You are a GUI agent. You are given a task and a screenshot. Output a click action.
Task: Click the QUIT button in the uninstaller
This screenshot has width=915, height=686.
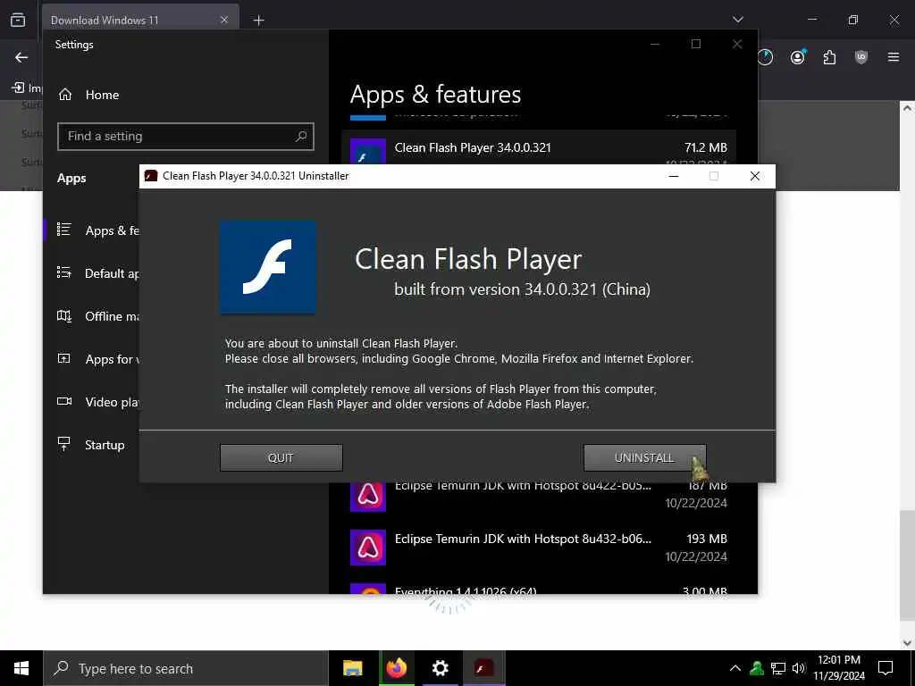tap(281, 458)
